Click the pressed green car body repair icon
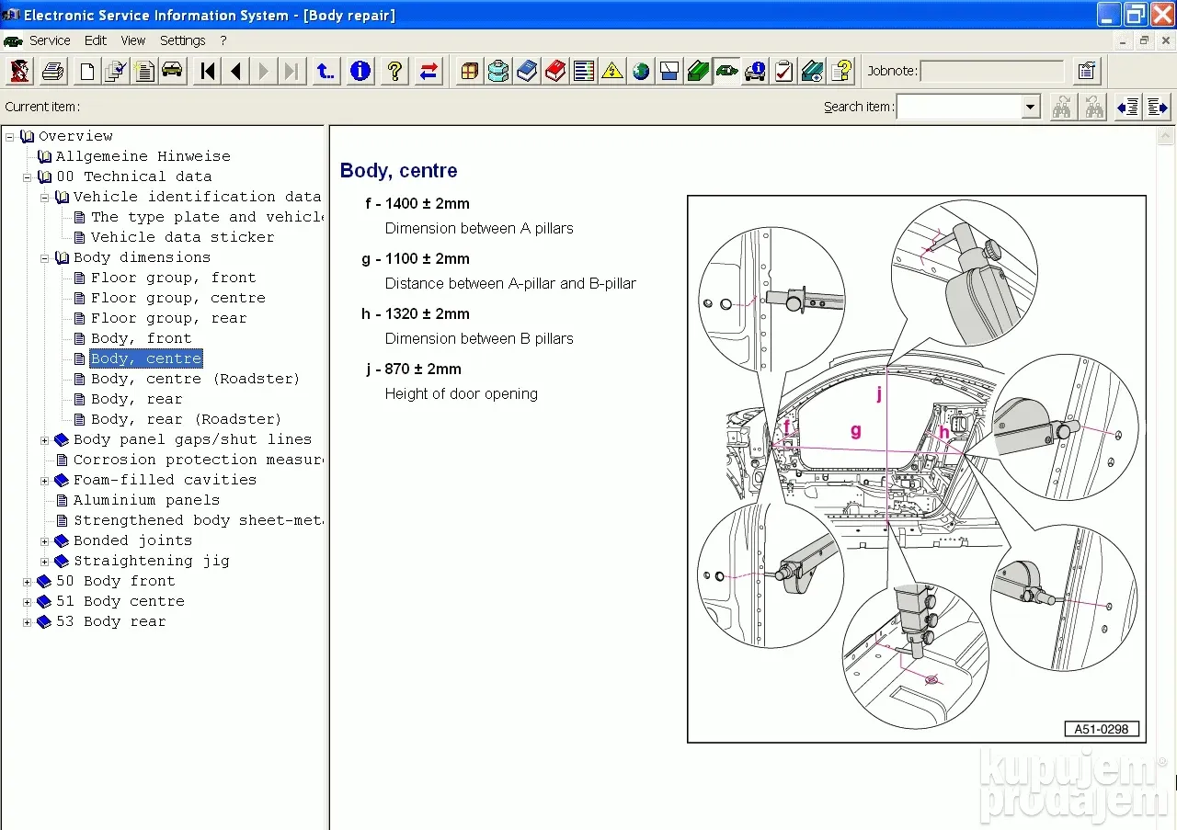1177x830 pixels. (x=726, y=71)
